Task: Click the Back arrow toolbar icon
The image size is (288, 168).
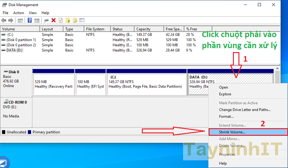Action: [4, 21]
